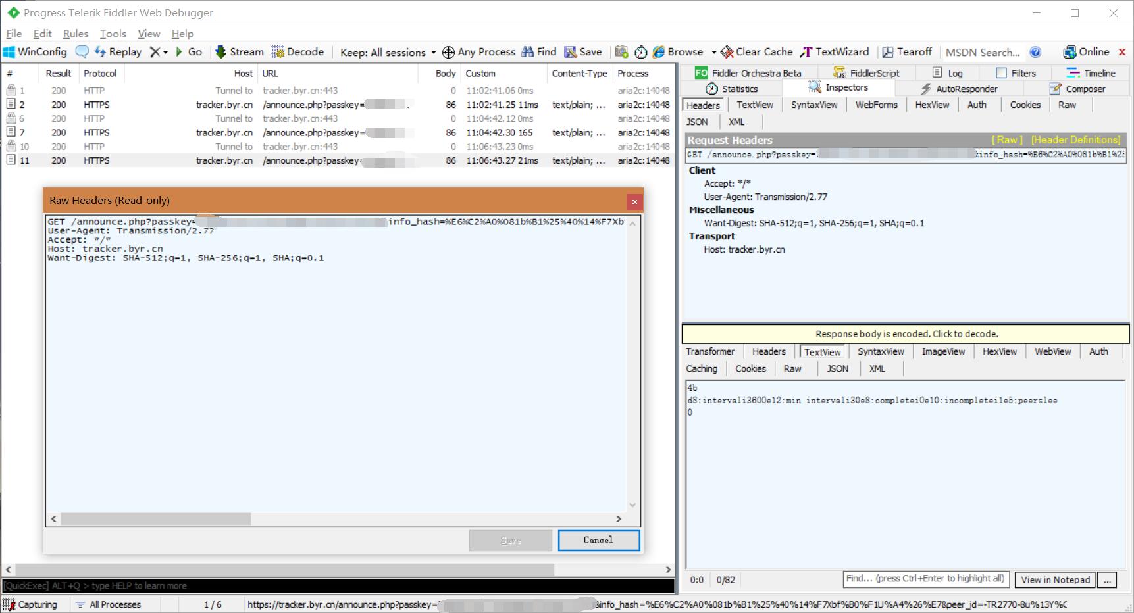Click Cancel in Raw Headers dialog
The image size is (1134, 613).
[x=598, y=540]
